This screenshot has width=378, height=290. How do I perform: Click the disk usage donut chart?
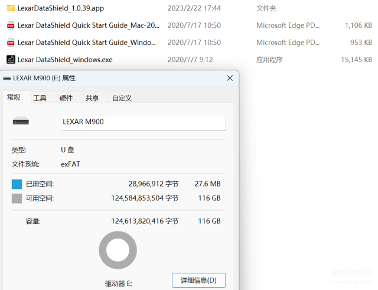tap(118, 250)
